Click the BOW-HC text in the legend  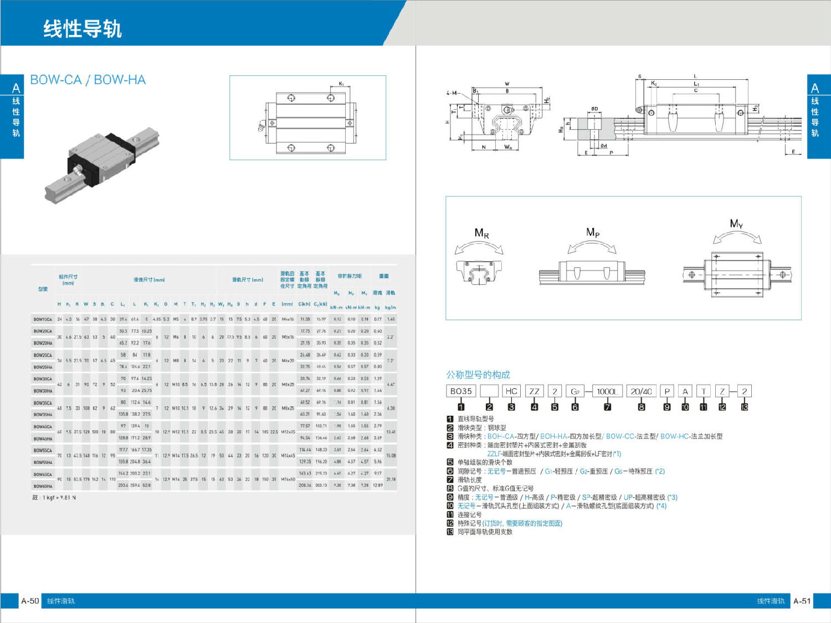click(x=674, y=436)
